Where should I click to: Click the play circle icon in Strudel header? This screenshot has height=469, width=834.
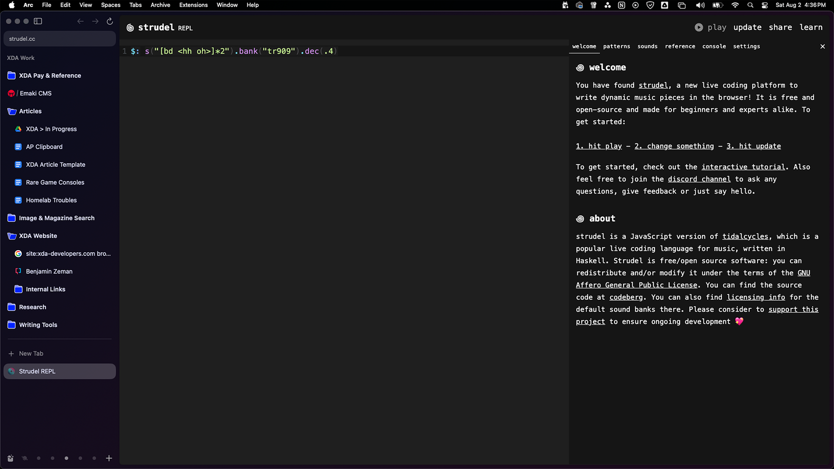coord(699,27)
